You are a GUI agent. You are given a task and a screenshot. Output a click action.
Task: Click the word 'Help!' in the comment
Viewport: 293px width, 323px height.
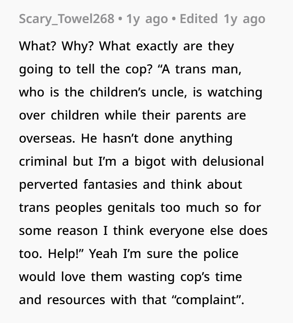tap(65, 254)
